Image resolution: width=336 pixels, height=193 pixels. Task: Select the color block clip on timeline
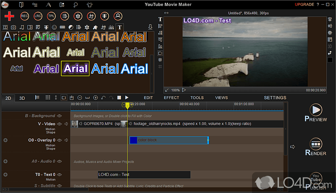click(x=169, y=140)
